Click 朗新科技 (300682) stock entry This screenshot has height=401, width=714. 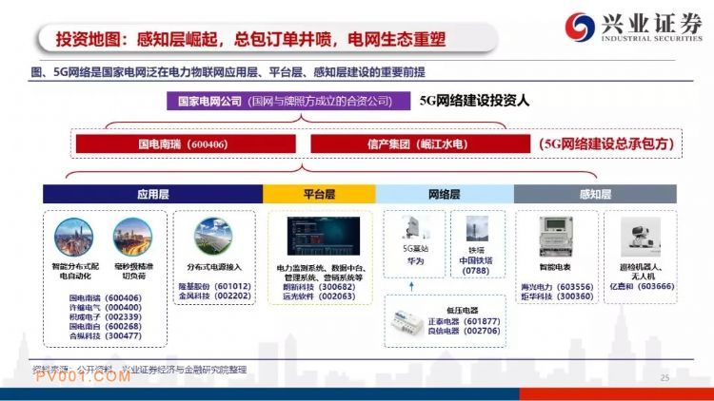pyautogui.click(x=319, y=287)
